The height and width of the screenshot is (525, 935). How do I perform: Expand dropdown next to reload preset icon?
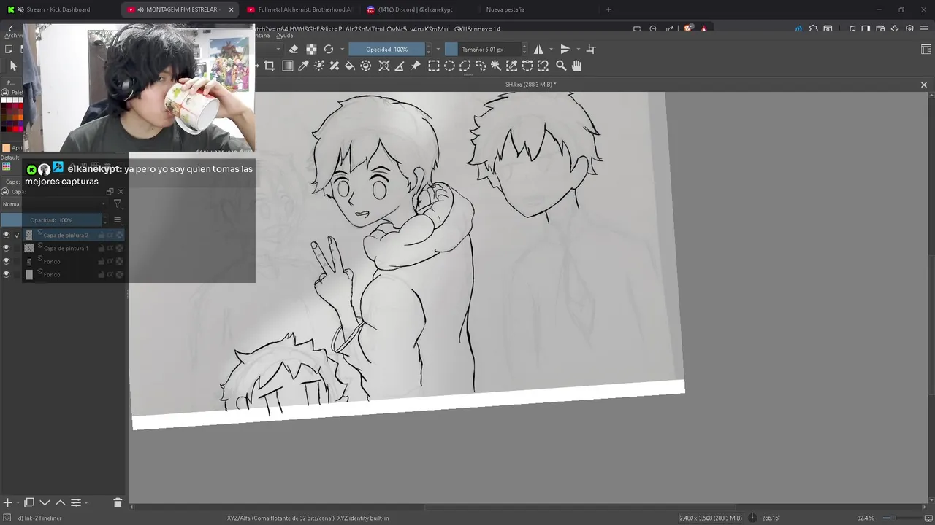point(340,49)
